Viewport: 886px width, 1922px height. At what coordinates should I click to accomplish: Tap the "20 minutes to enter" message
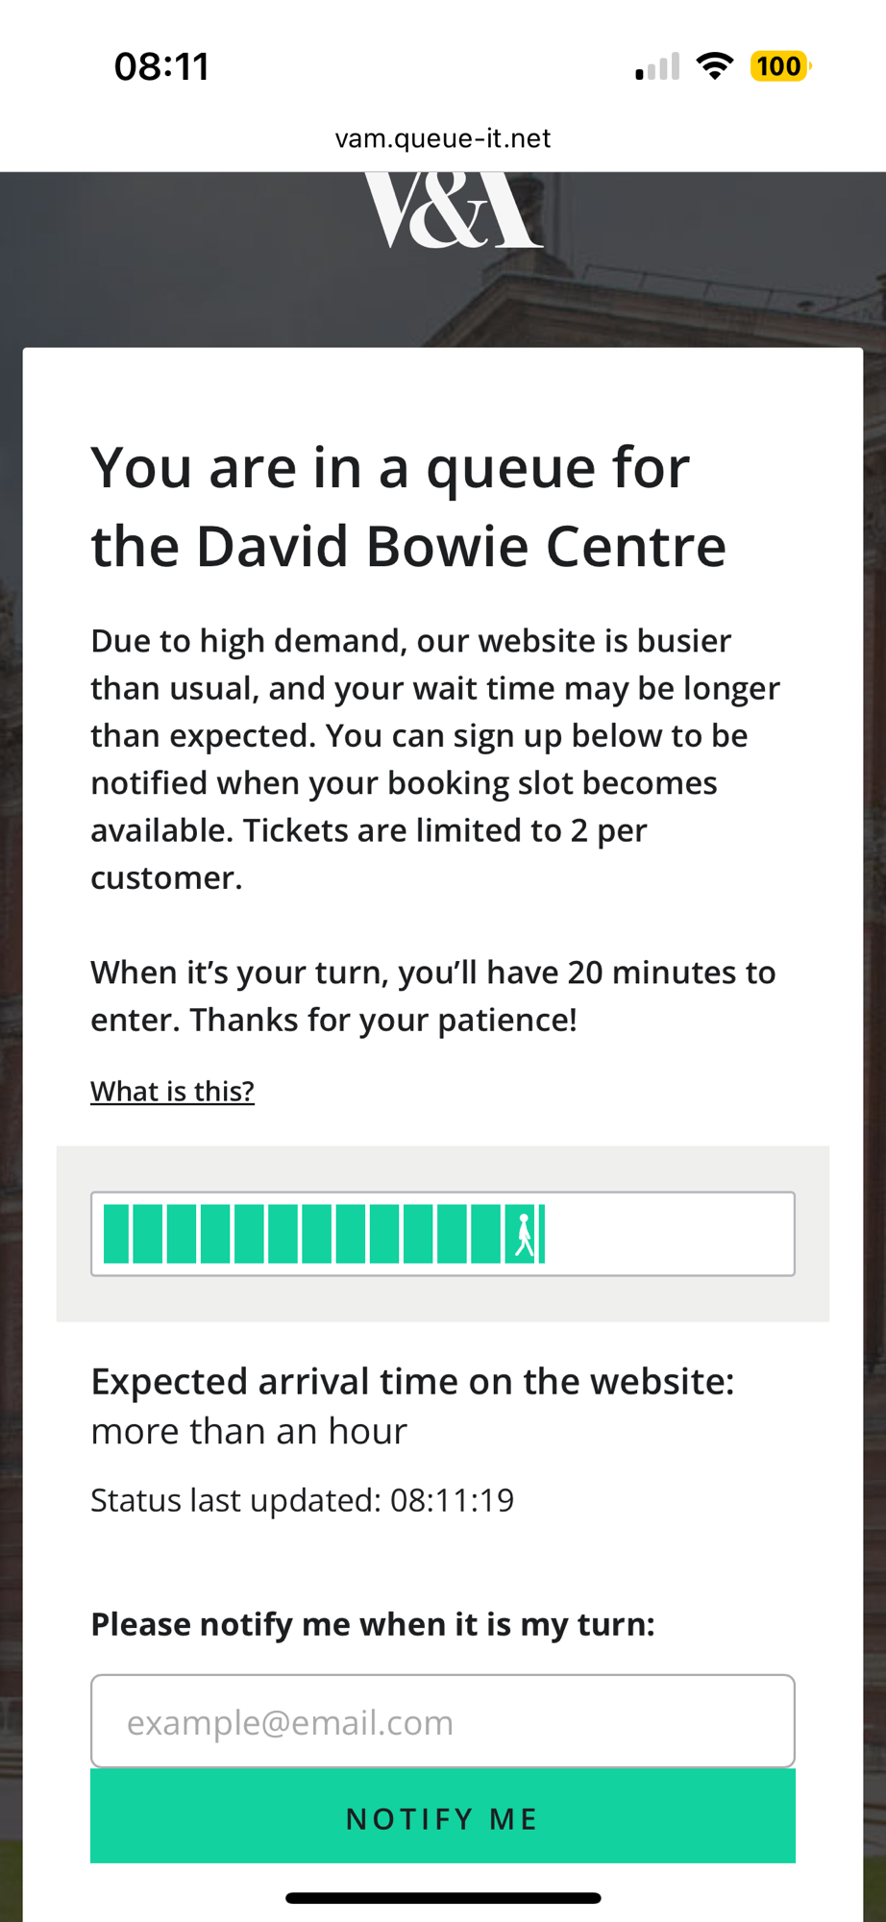pos(432,996)
